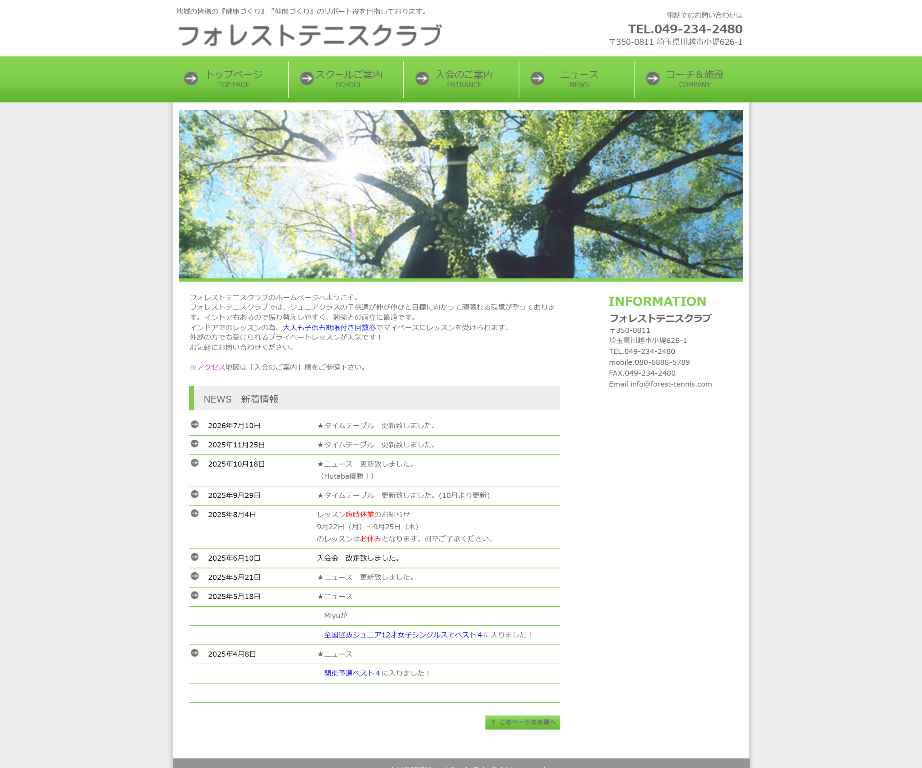Click このページの先頭へ back-to-top button
The image size is (922, 768).
[x=523, y=722]
